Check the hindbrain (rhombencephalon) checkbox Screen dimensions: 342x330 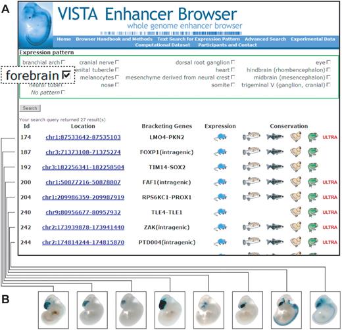click(x=328, y=70)
